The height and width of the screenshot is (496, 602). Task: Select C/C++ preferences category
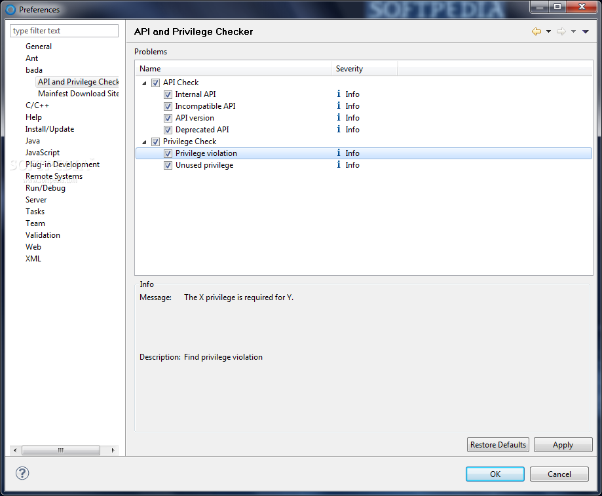(37, 105)
